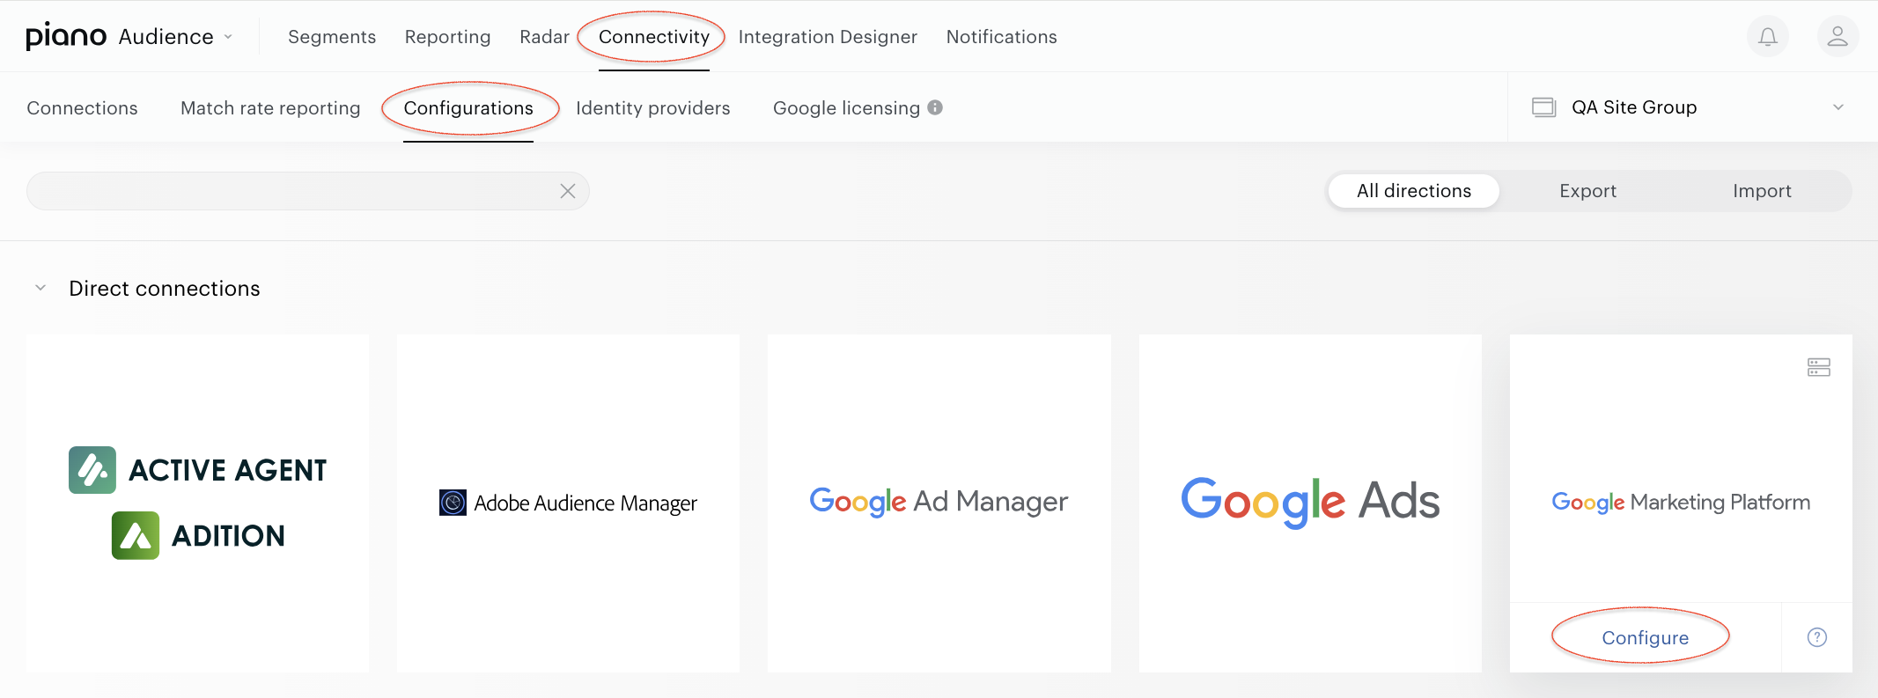
Task: Select the Google Ads card
Action: [1310, 503]
